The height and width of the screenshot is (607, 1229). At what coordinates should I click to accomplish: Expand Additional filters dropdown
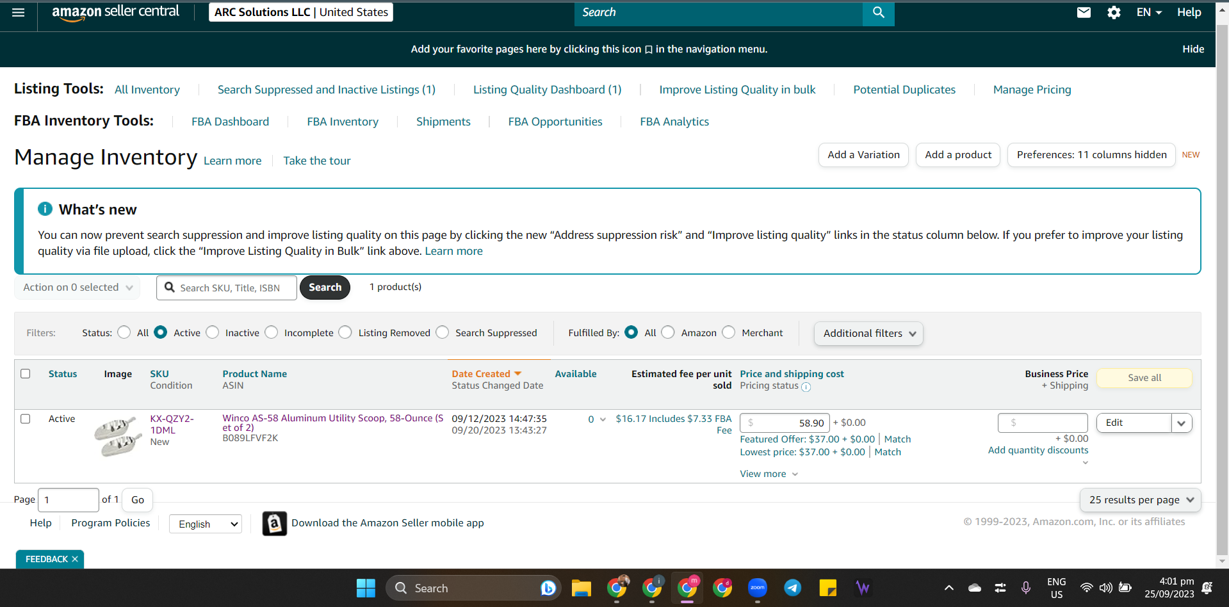(x=868, y=334)
